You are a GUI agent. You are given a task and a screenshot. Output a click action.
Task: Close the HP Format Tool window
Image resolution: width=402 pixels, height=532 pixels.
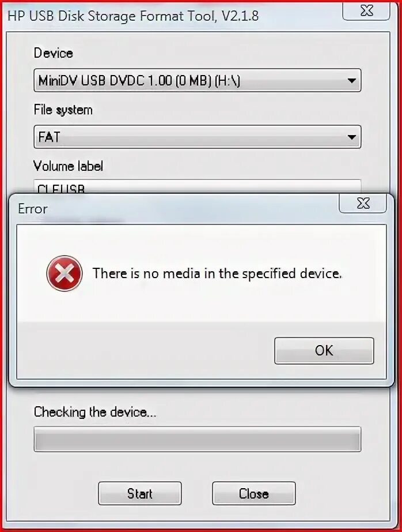pyautogui.click(x=366, y=10)
